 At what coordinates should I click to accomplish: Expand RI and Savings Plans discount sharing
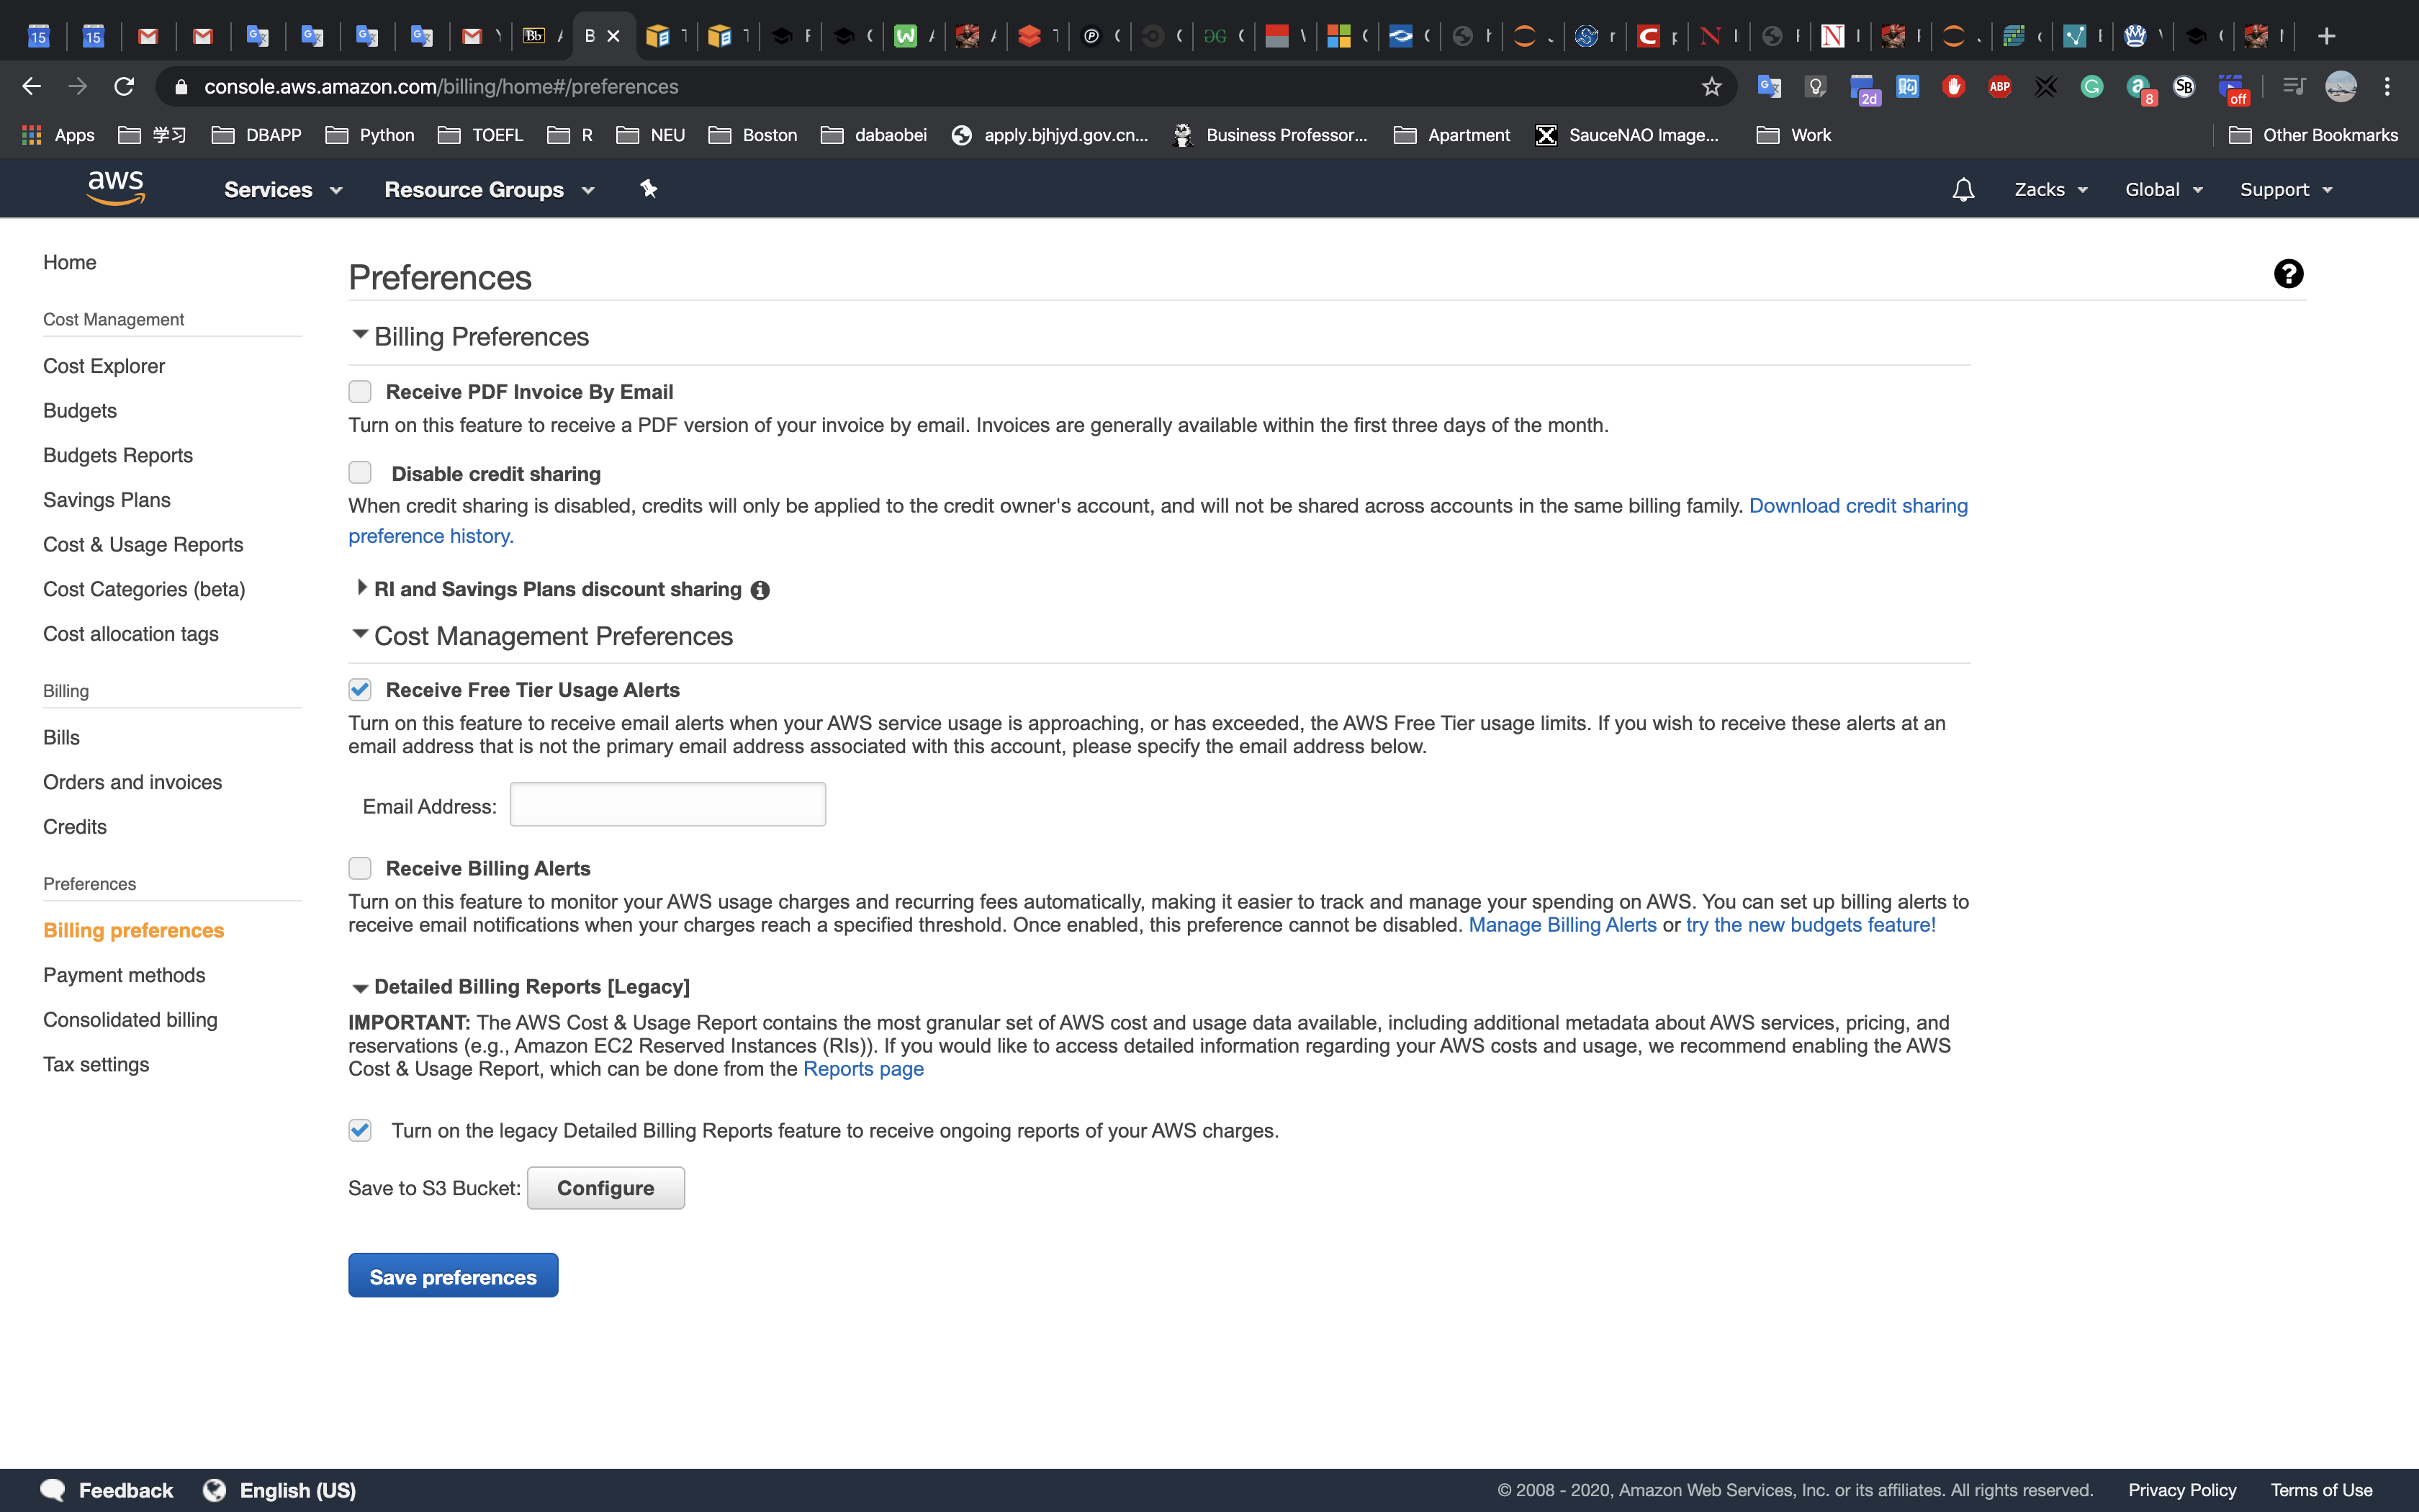point(362,588)
